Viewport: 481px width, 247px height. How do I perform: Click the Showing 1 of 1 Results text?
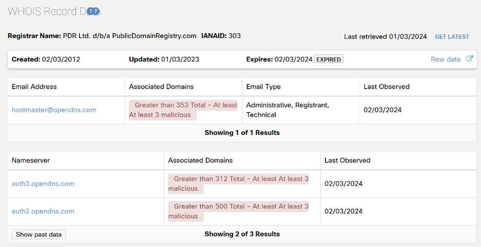[x=242, y=133]
